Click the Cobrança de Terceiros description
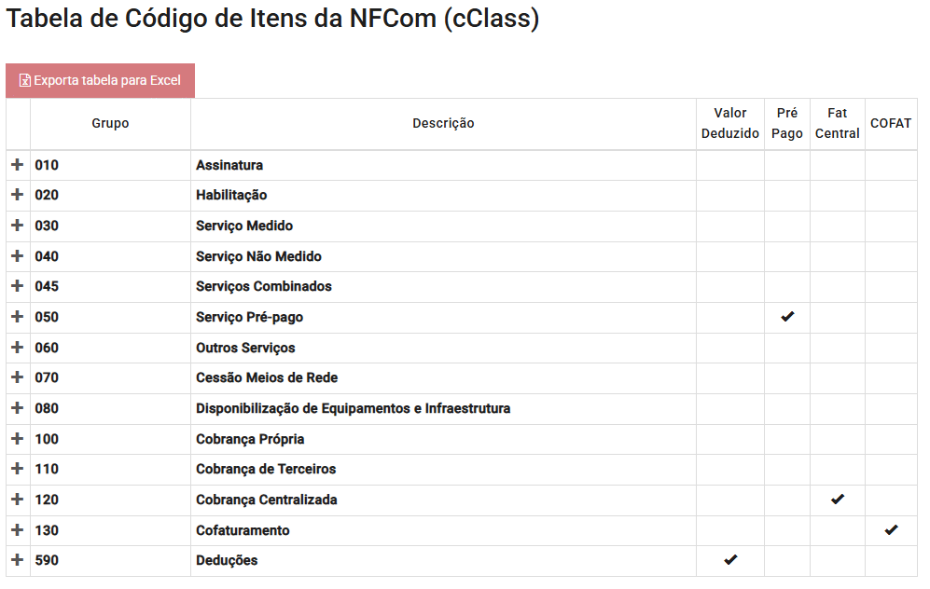930x589 pixels. pos(266,469)
